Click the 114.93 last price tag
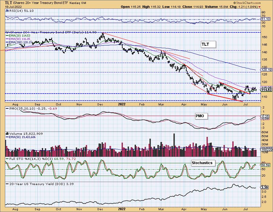 pyautogui.click(x=266, y=90)
